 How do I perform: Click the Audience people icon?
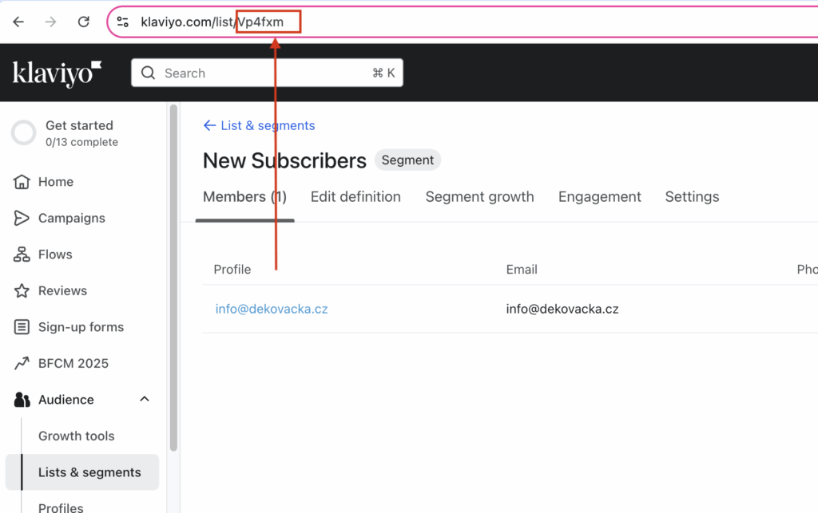click(x=22, y=400)
